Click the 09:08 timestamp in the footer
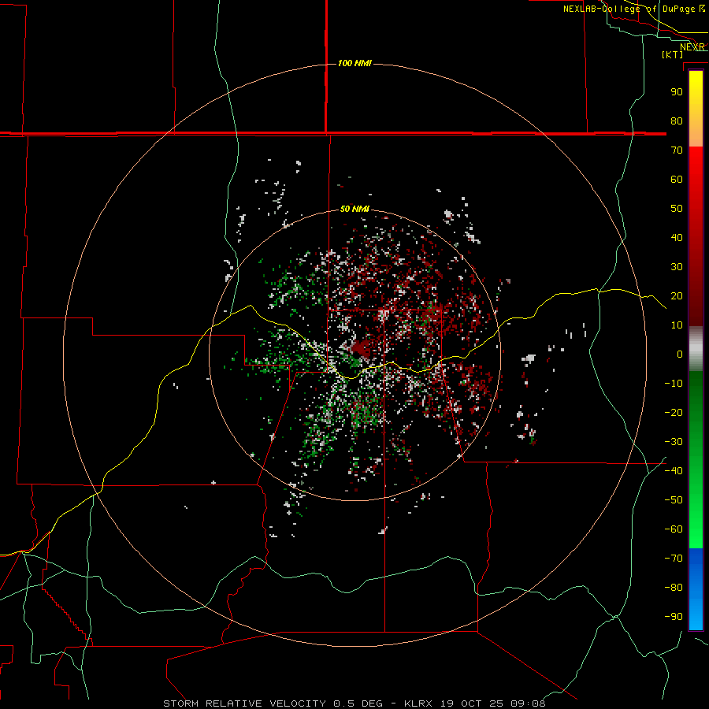Image resolution: width=709 pixels, height=709 pixels. tap(527, 703)
